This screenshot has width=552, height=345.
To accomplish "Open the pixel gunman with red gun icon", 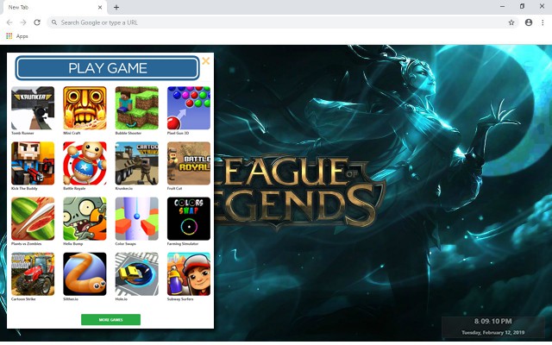I will 33,163.
